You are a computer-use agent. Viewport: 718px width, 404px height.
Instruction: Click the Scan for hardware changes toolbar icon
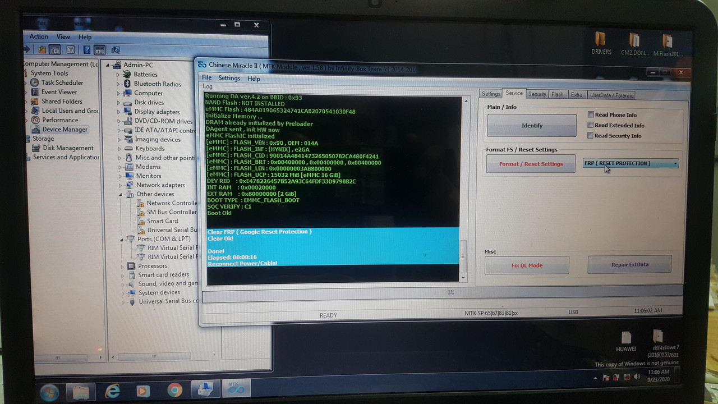pyautogui.click(x=116, y=50)
